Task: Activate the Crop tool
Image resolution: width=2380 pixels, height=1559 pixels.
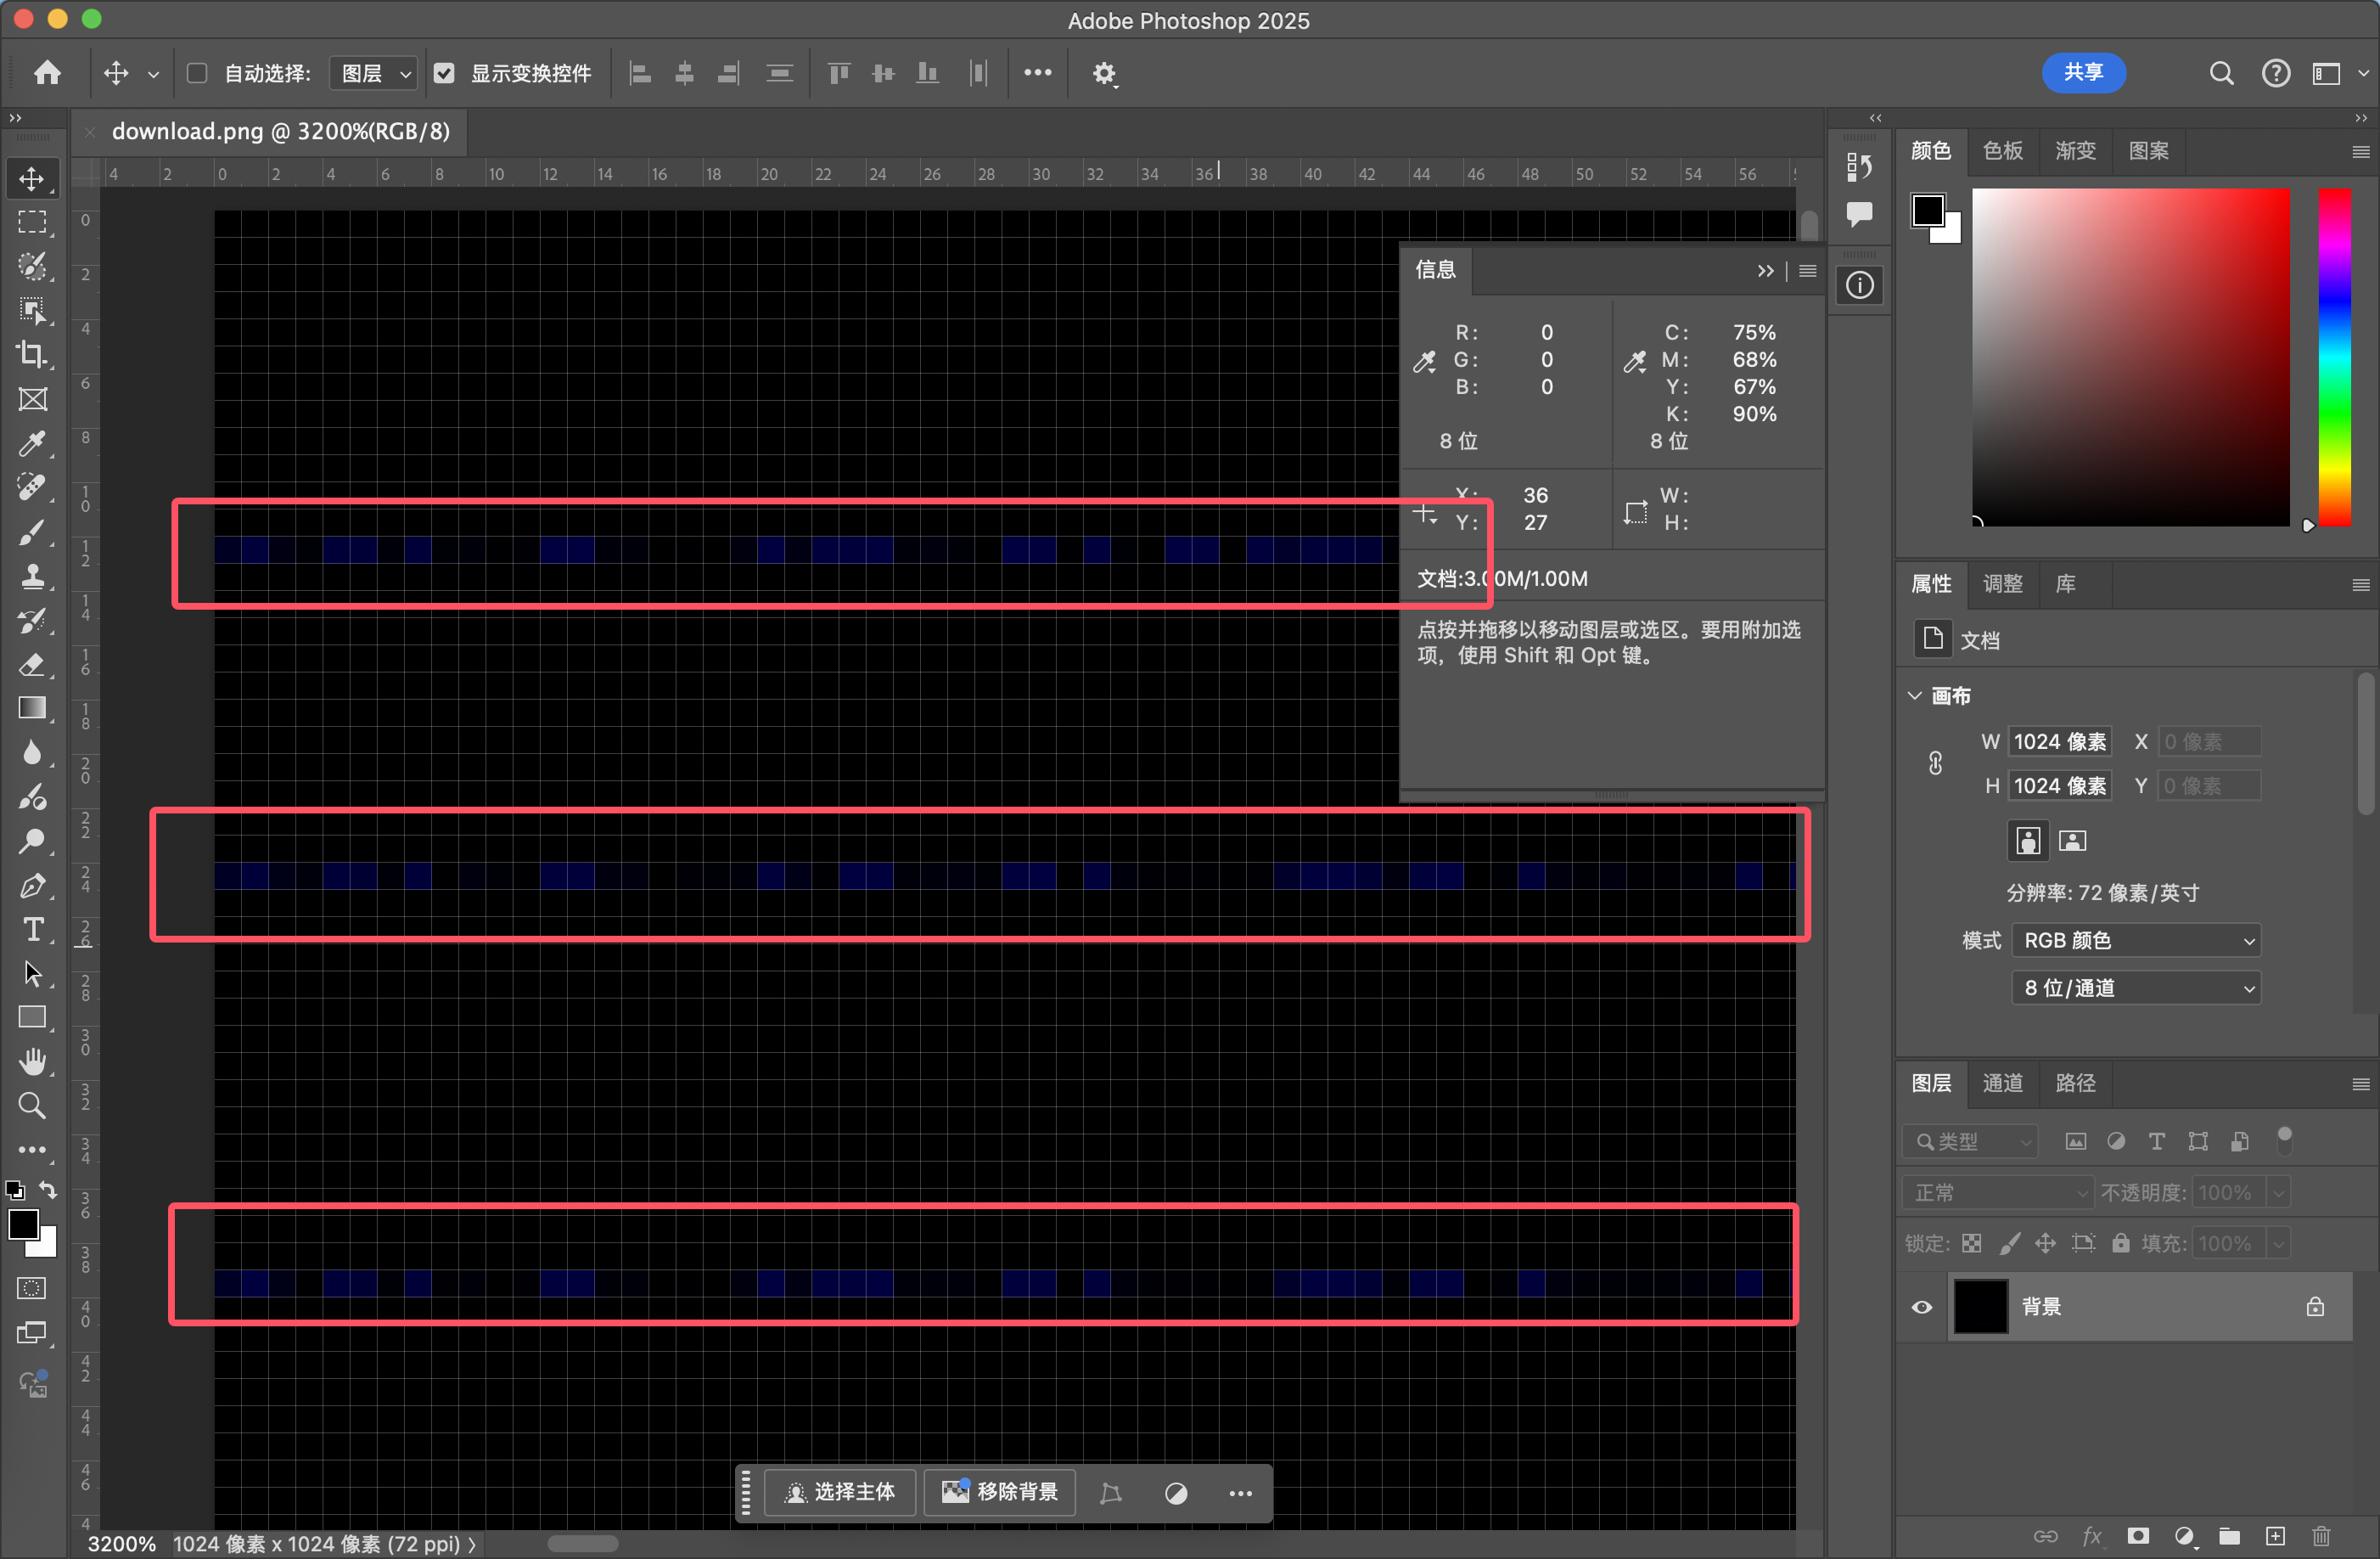Action: point(32,354)
